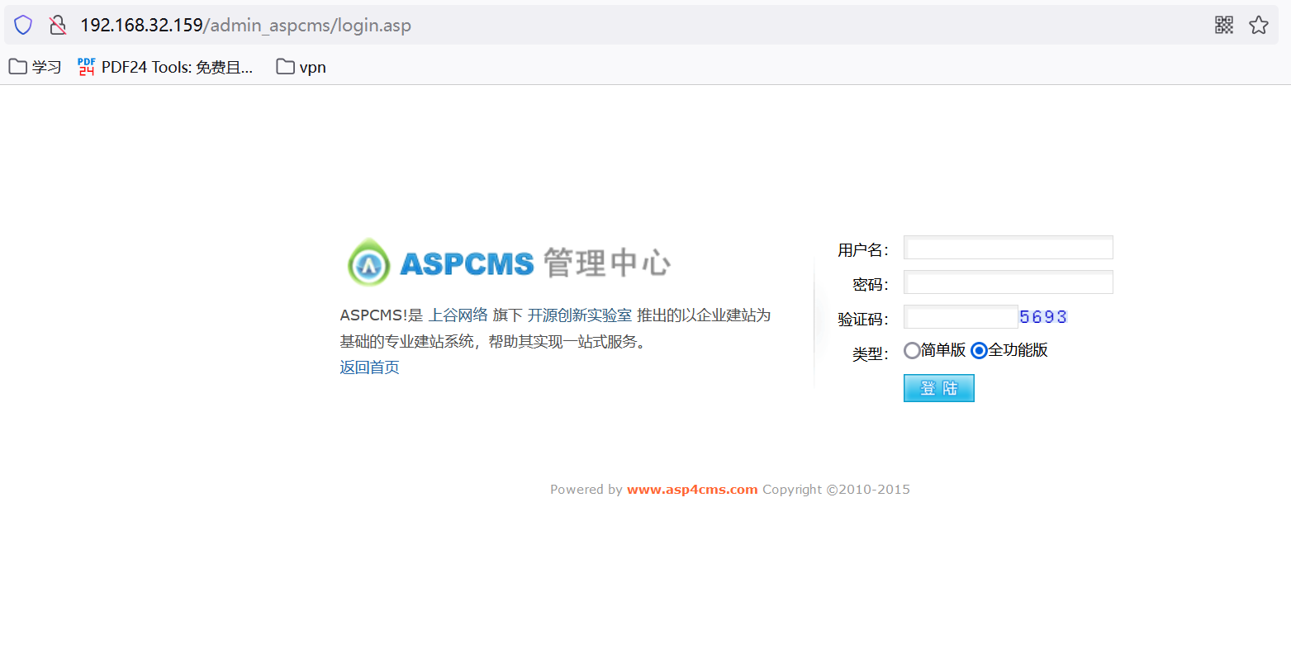Click the captcha image 5693
Image resolution: width=1291 pixels, height=654 pixels.
click(1043, 317)
